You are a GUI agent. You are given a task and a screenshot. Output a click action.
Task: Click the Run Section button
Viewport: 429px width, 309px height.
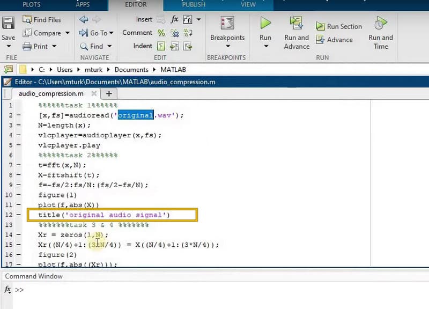click(339, 25)
